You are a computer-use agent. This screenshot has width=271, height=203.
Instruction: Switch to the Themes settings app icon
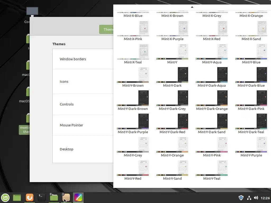(78, 197)
